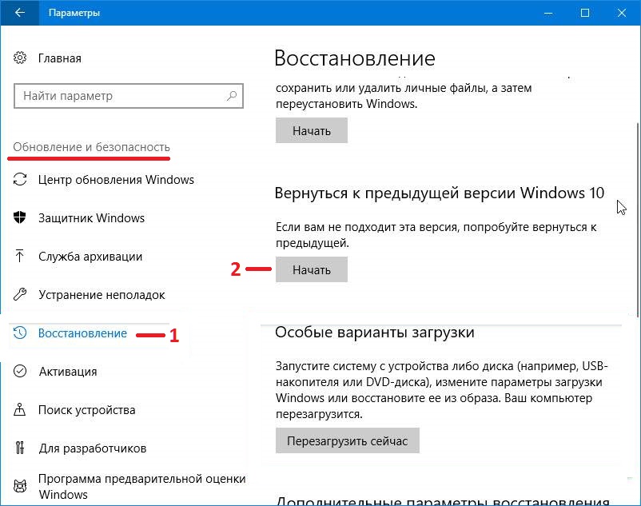The image size is (641, 506).
Task: Close the Параметры window
Action: click(622, 13)
